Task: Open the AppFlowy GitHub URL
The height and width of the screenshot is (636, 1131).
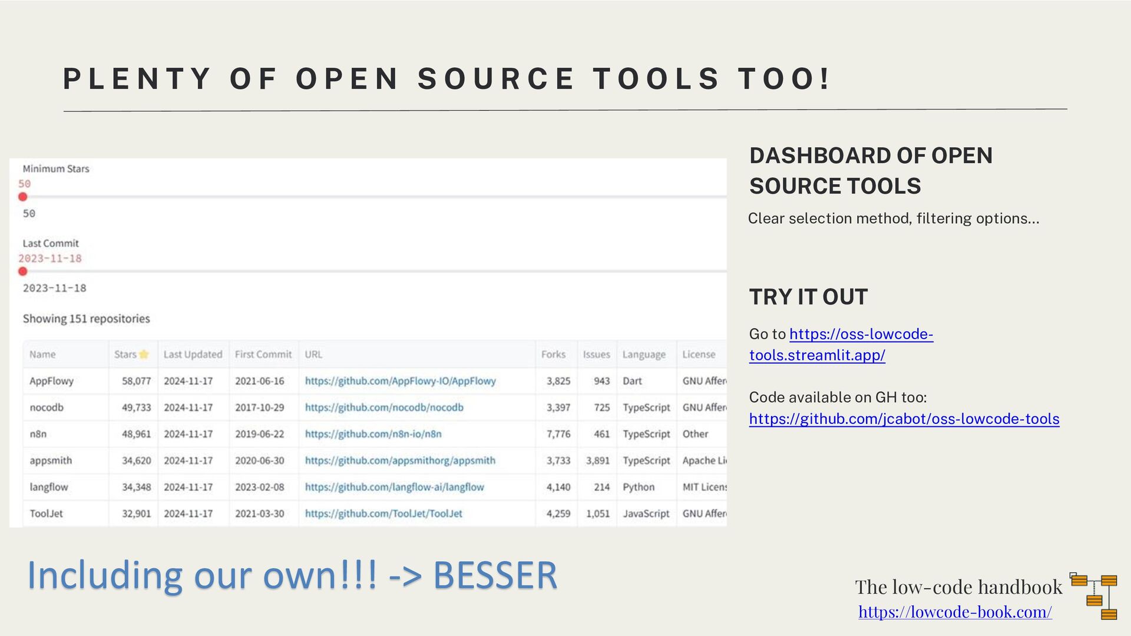Action: 401,381
